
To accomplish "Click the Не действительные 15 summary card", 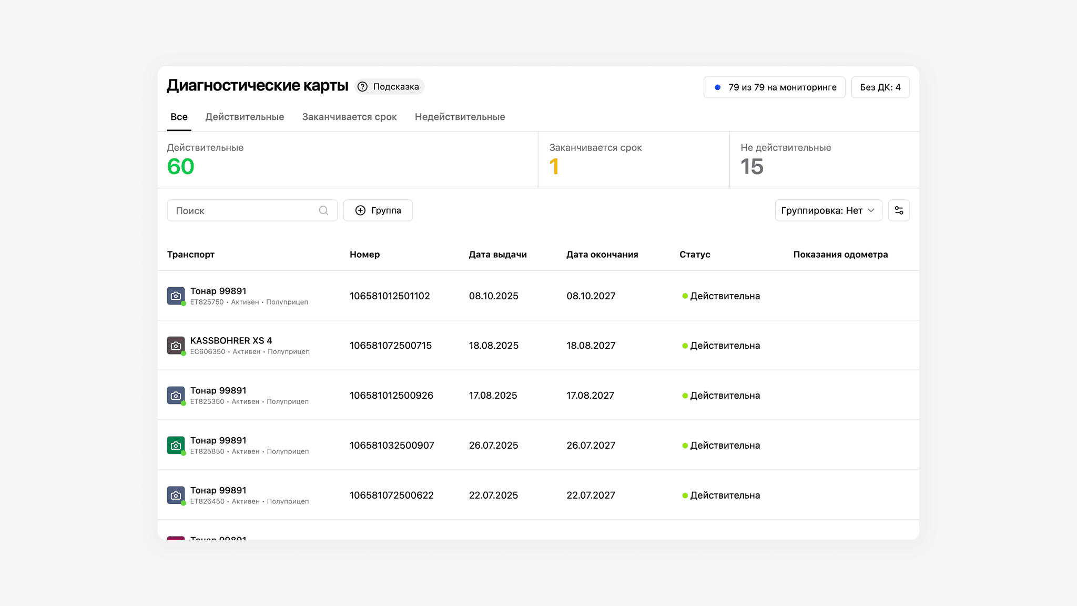I will 824,160.
